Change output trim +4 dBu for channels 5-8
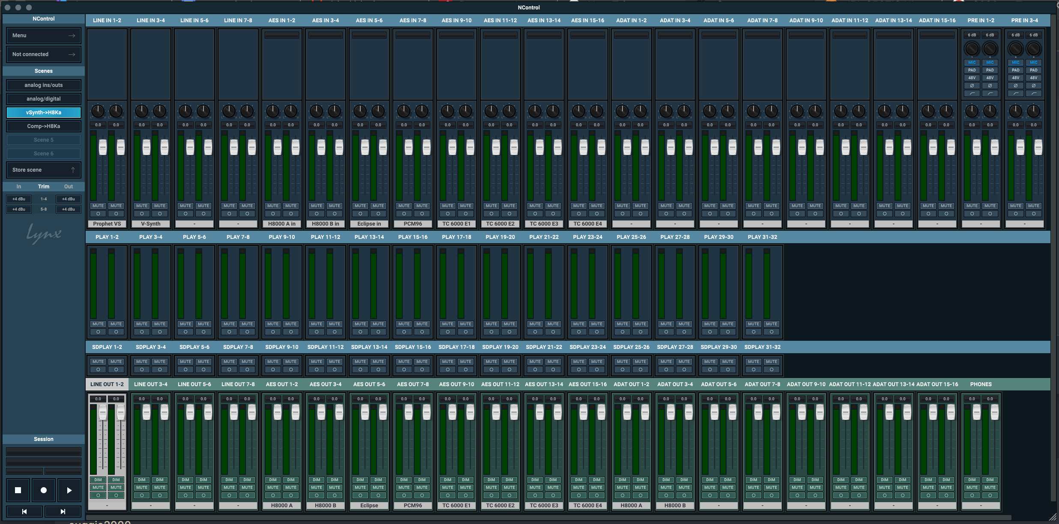This screenshot has width=1059, height=524. coord(69,209)
